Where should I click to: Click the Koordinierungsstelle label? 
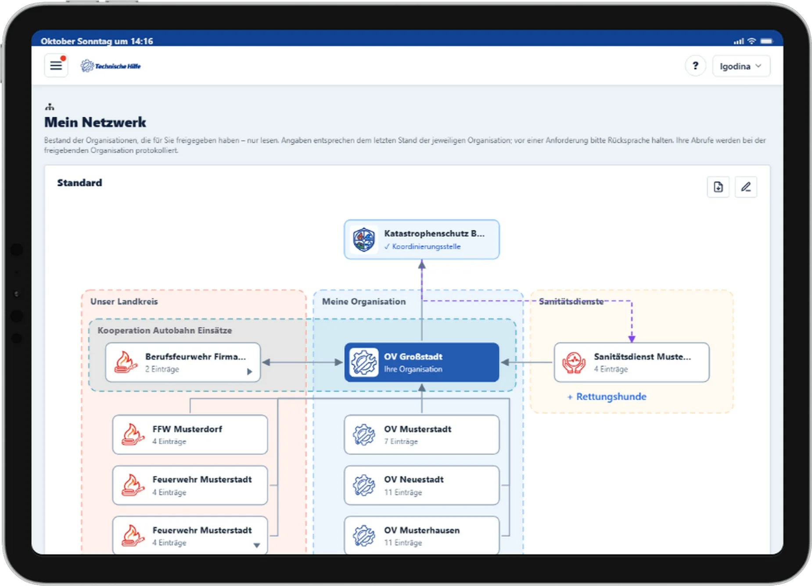(x=426, y=247)
